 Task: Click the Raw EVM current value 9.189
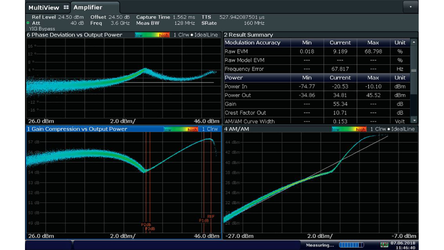pos(340,51)
